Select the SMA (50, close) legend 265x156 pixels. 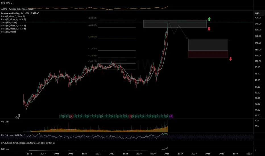9,31
